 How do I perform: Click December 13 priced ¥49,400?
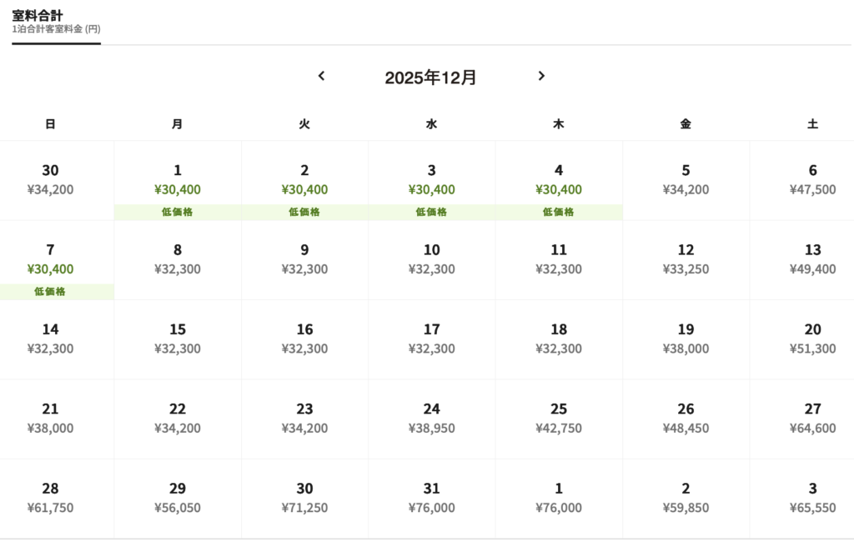pyautogui.click(x=801, y=260)
